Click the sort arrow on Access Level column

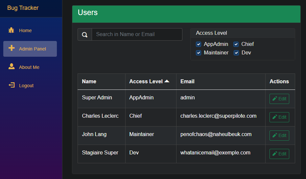point(167,81)
